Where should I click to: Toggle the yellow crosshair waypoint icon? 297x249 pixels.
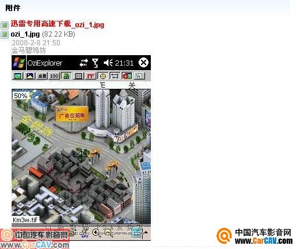click(x=103, y=76)
